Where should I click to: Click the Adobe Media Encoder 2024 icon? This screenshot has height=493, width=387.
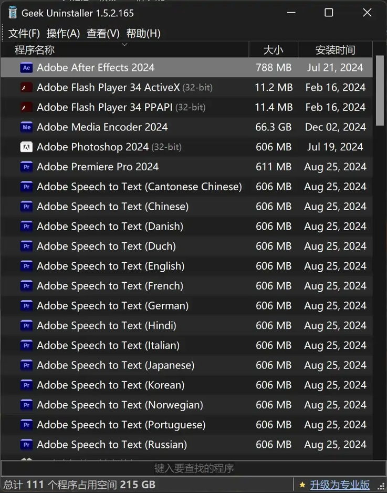click(26, 127)
